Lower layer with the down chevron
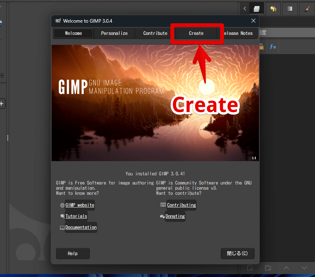Screen dimensions: 315x277 [x=304, y=268]
